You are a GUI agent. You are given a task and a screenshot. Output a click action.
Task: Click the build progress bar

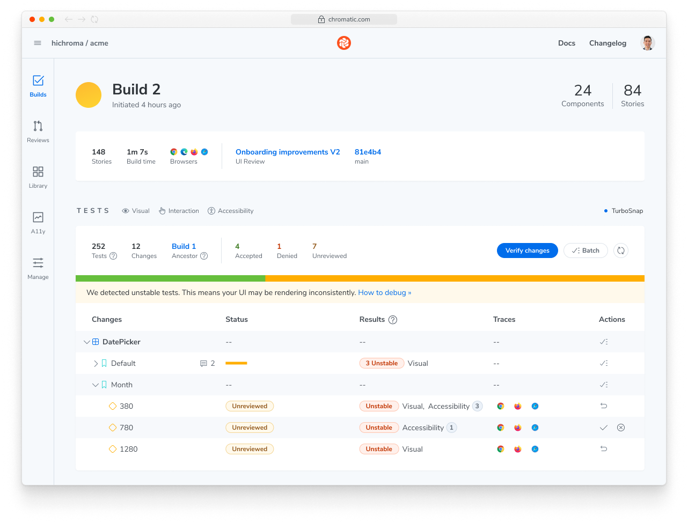coord(360,278)
